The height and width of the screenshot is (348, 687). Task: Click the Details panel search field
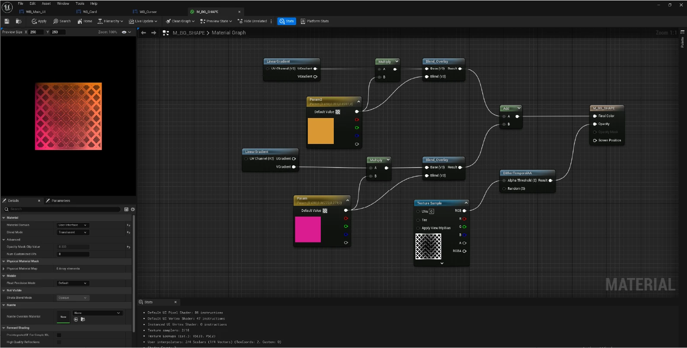tap(65, 209)
